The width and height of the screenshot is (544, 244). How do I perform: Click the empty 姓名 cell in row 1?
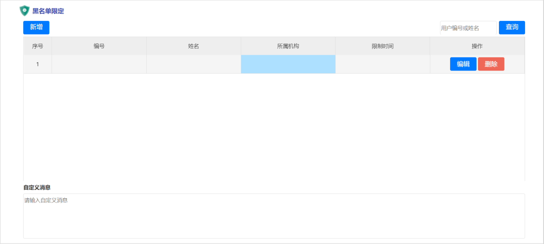pos(193,64)
